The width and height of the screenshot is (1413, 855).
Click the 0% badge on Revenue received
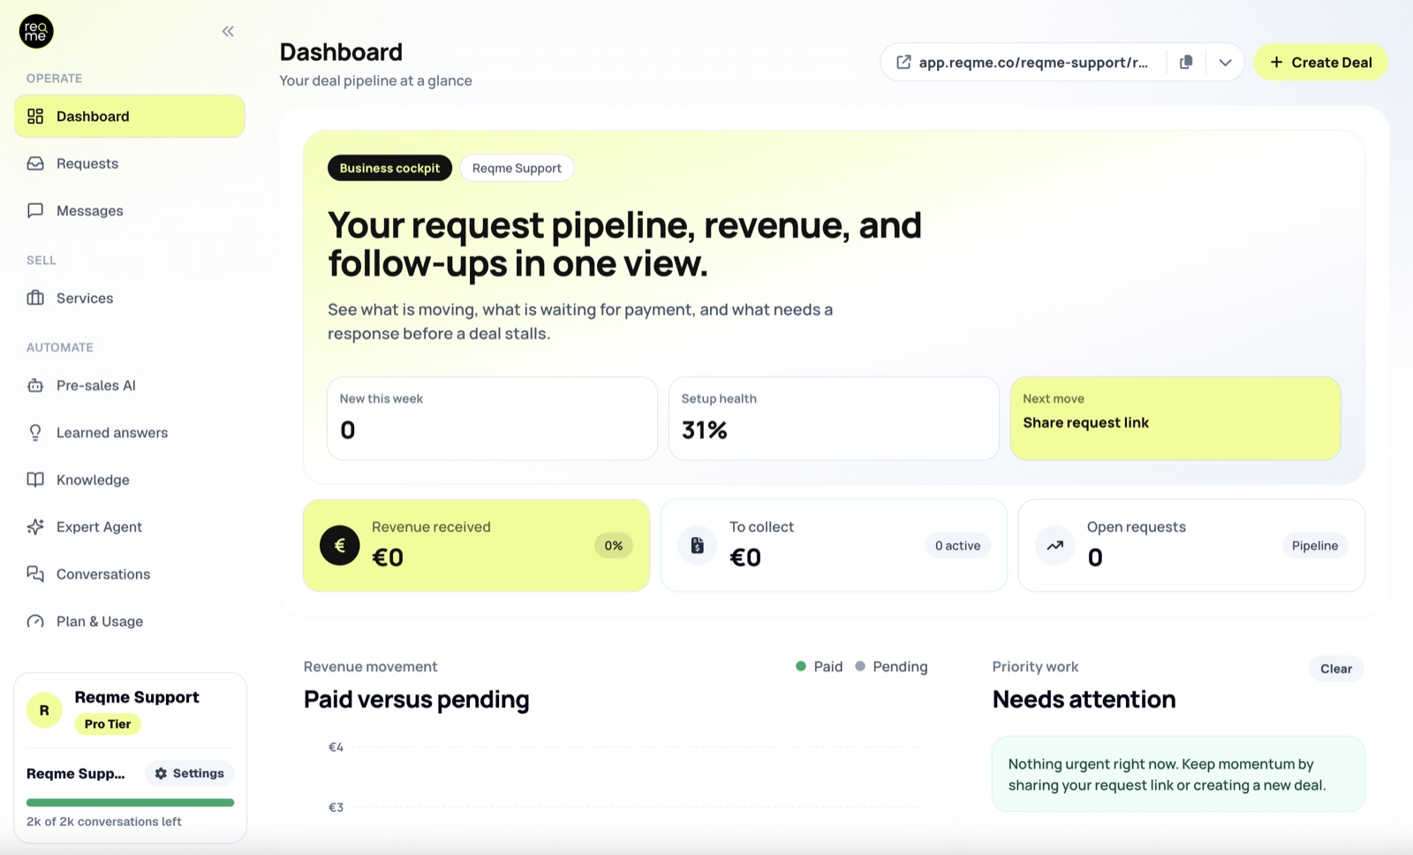(x=613, y=546)
